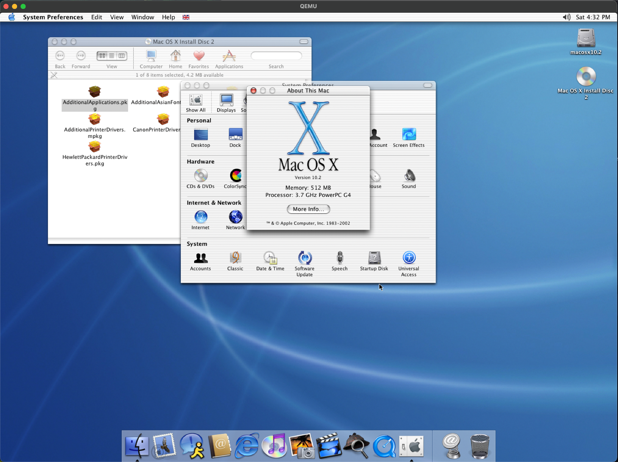Open the Window menu
This screenshot has height=462, width=618.
pos(143,17)
